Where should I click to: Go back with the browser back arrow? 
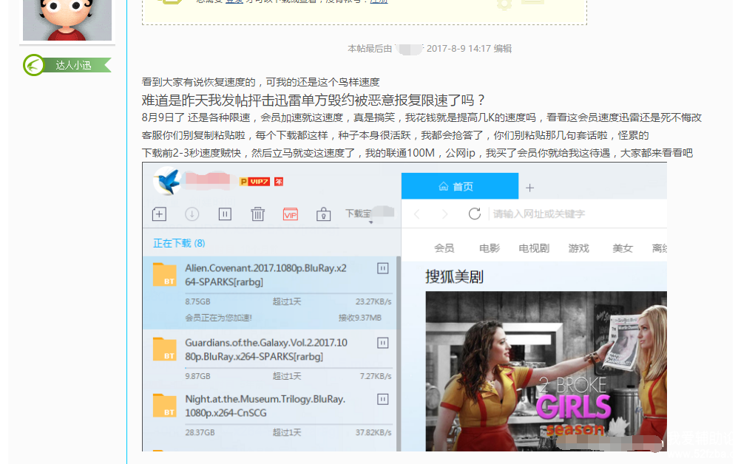click(417, 214)
